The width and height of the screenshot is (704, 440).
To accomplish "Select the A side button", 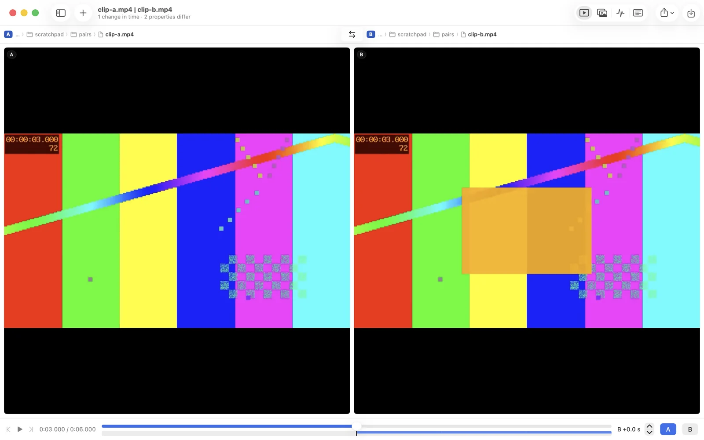I will click(x=668, y=429).
